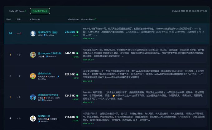Click the +4.50K mindshare change
The image size is (212, 130).
[x=75, y=99]
